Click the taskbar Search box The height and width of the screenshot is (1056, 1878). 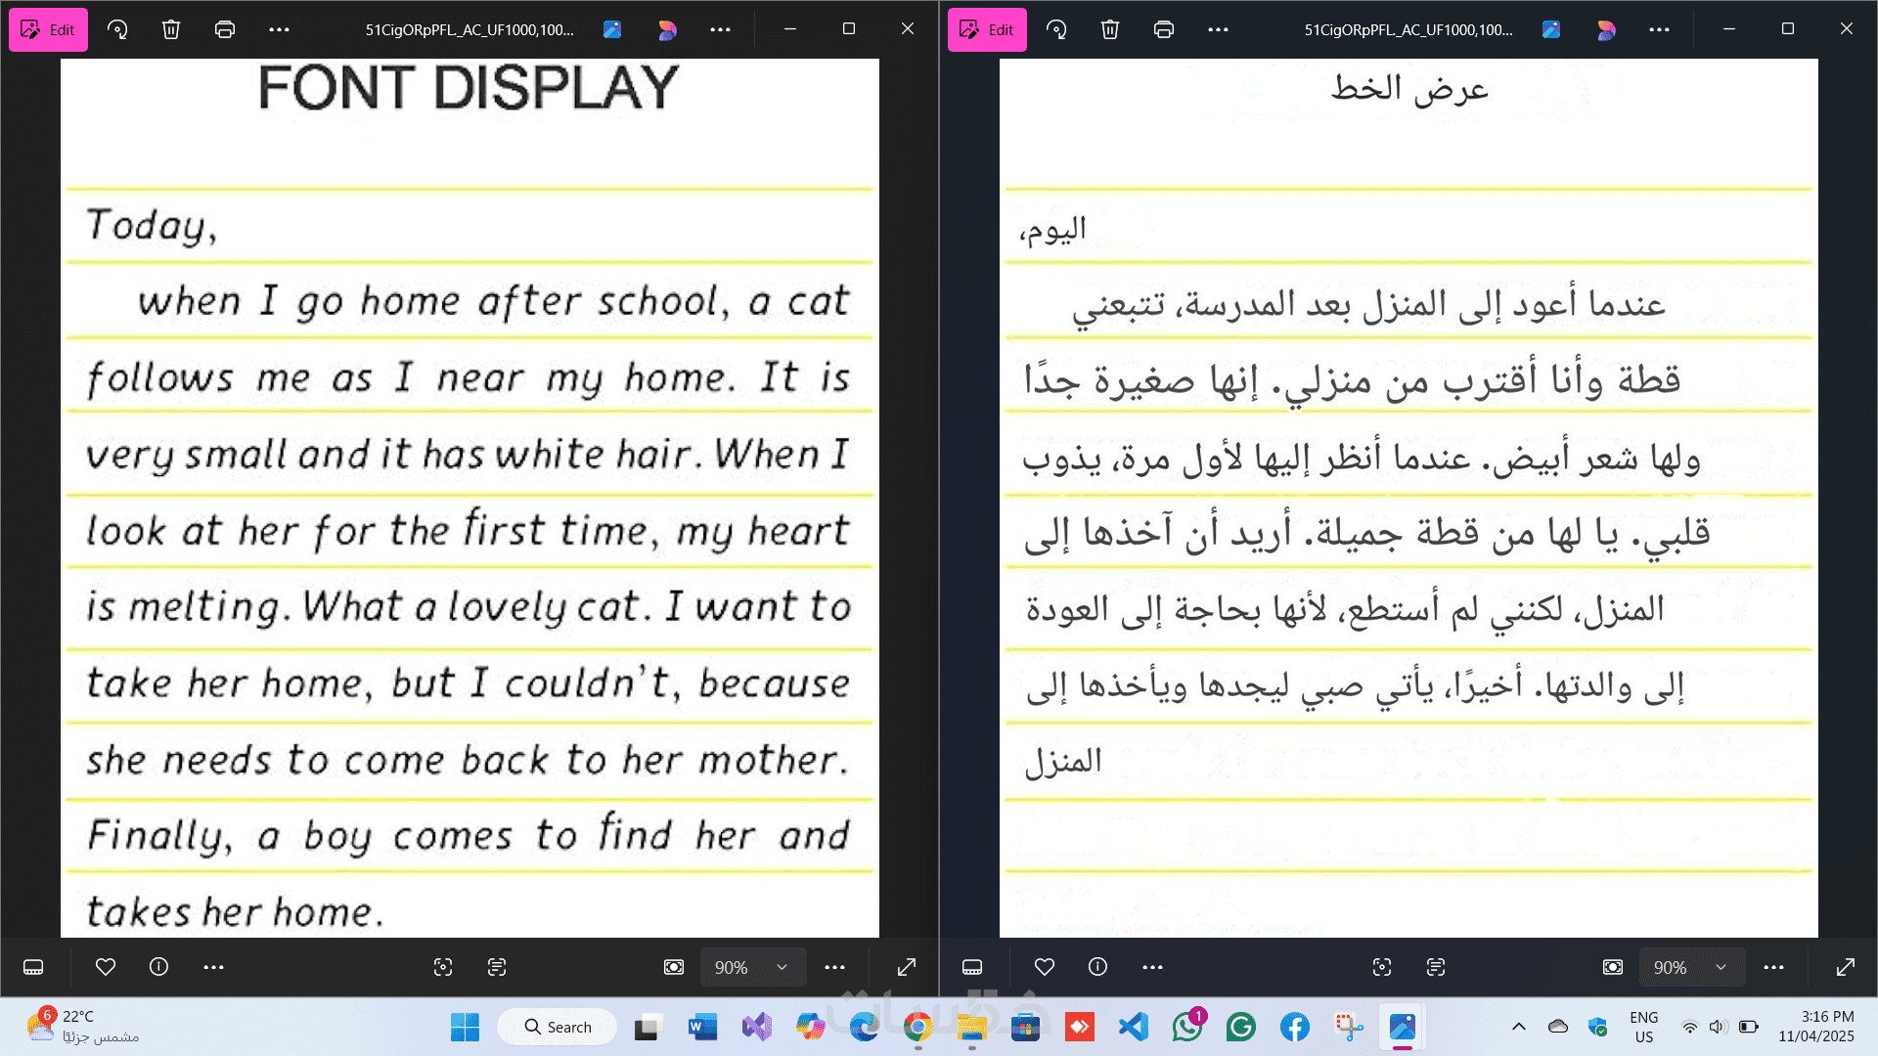pos(558,1027)
